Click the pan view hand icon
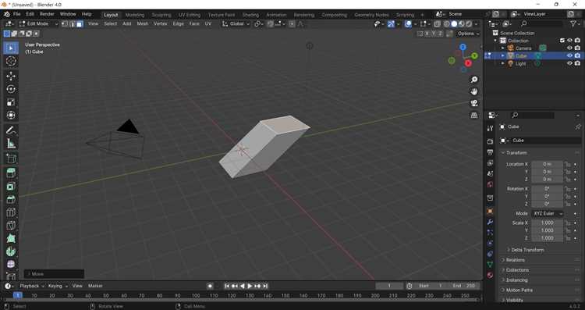585x310 pixels. coord(473,91)
